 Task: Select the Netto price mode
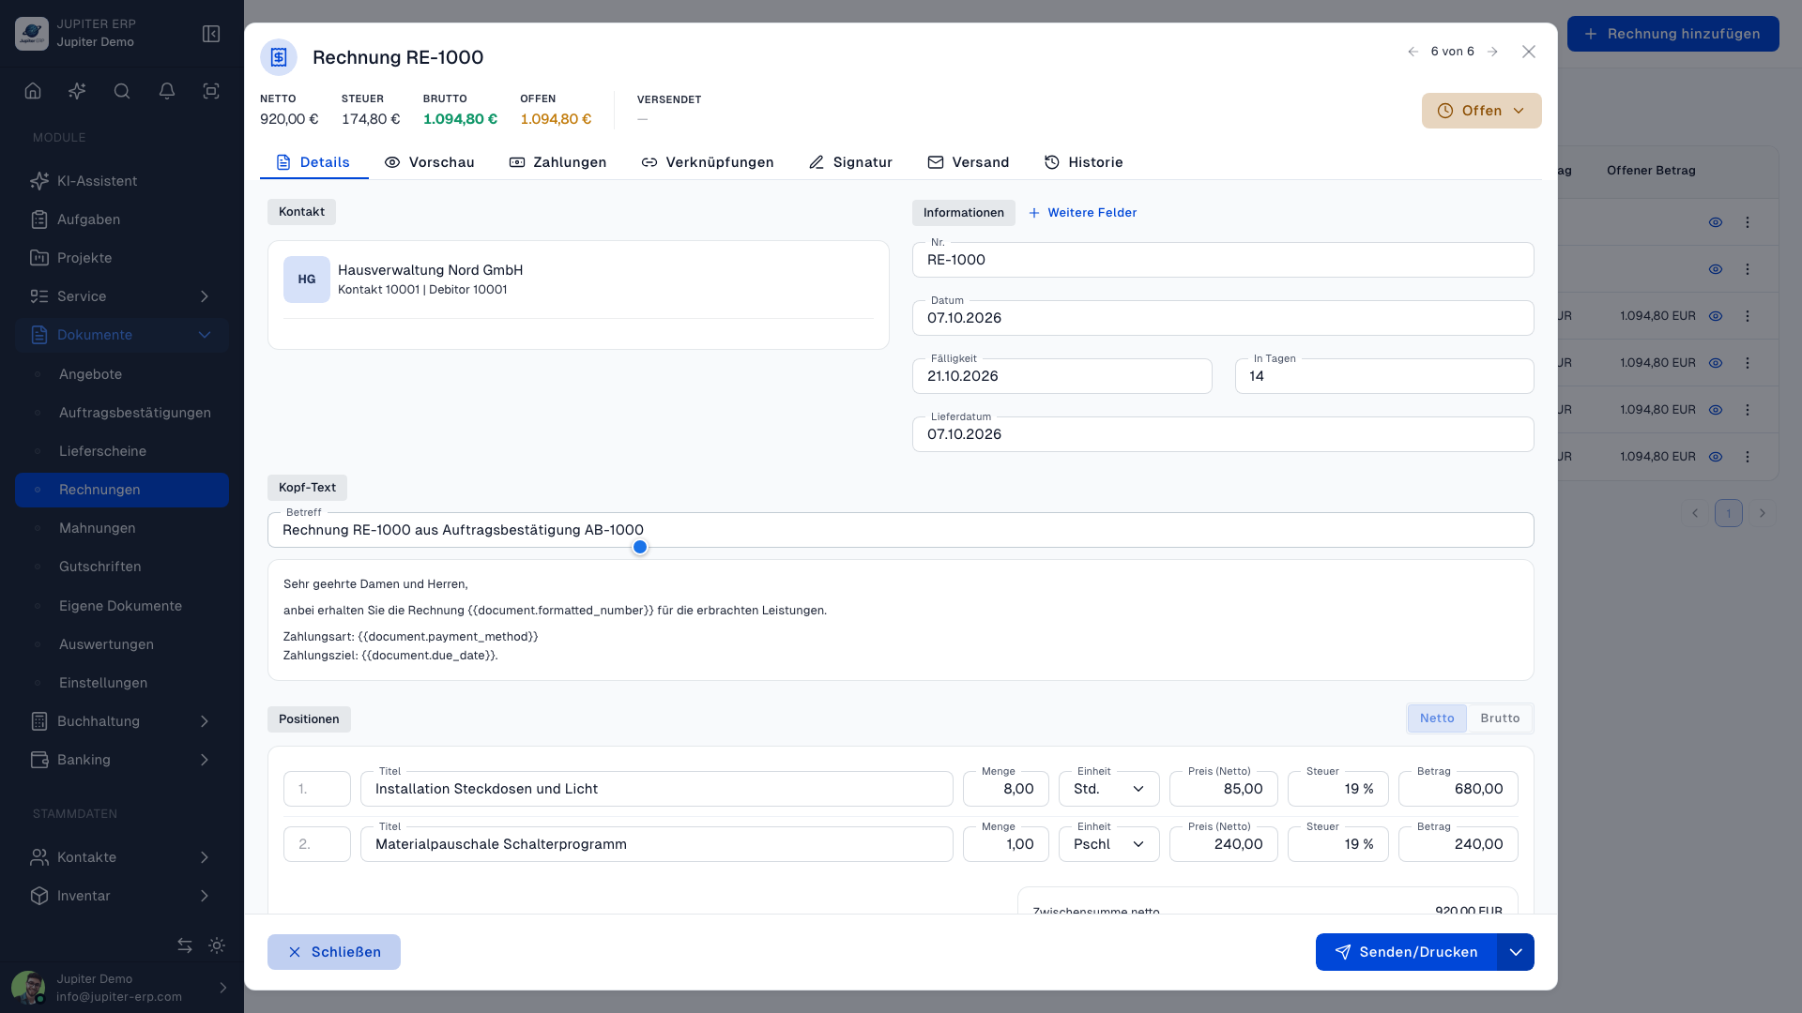pyautogui.click(x=1437, y=718)
